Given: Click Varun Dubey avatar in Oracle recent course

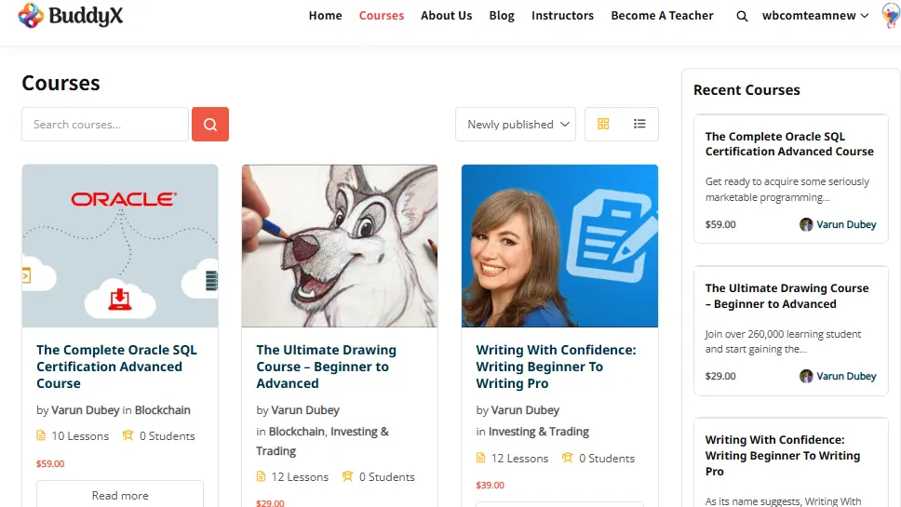Looking at the screenshot, I should point(806,224).
